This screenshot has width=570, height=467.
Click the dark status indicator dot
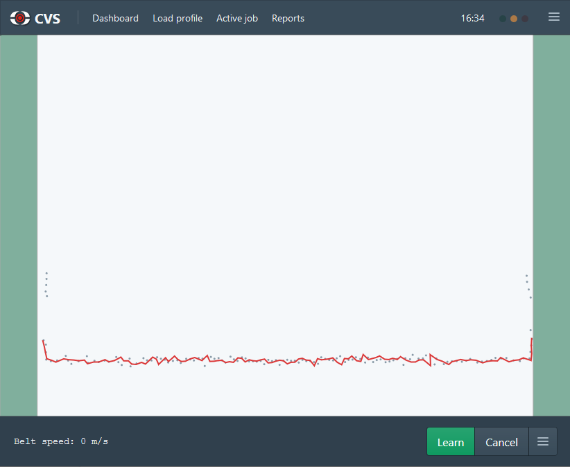click(x=525, y=19)
